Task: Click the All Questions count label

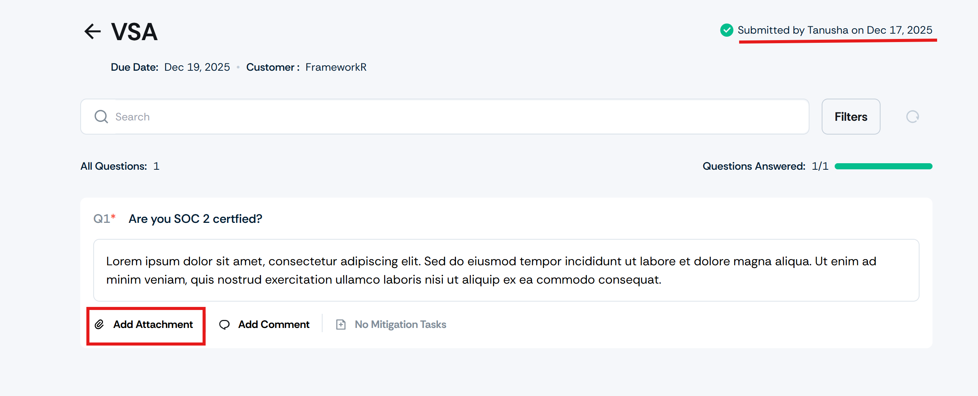Action: [120, 166]
